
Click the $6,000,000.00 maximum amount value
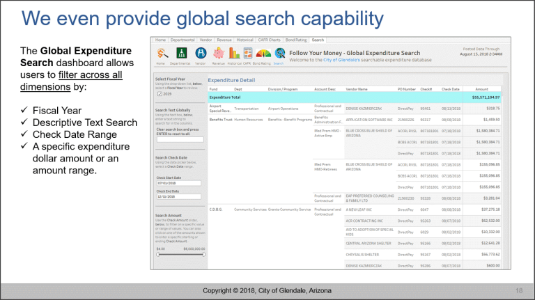[194, 249]
